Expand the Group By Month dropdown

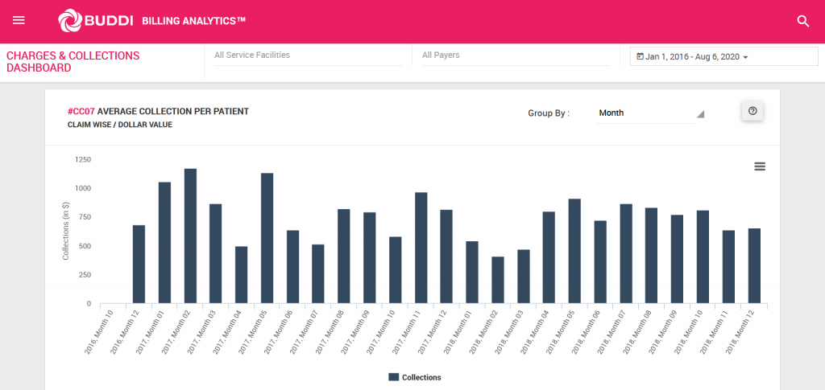tap(650, 113)
